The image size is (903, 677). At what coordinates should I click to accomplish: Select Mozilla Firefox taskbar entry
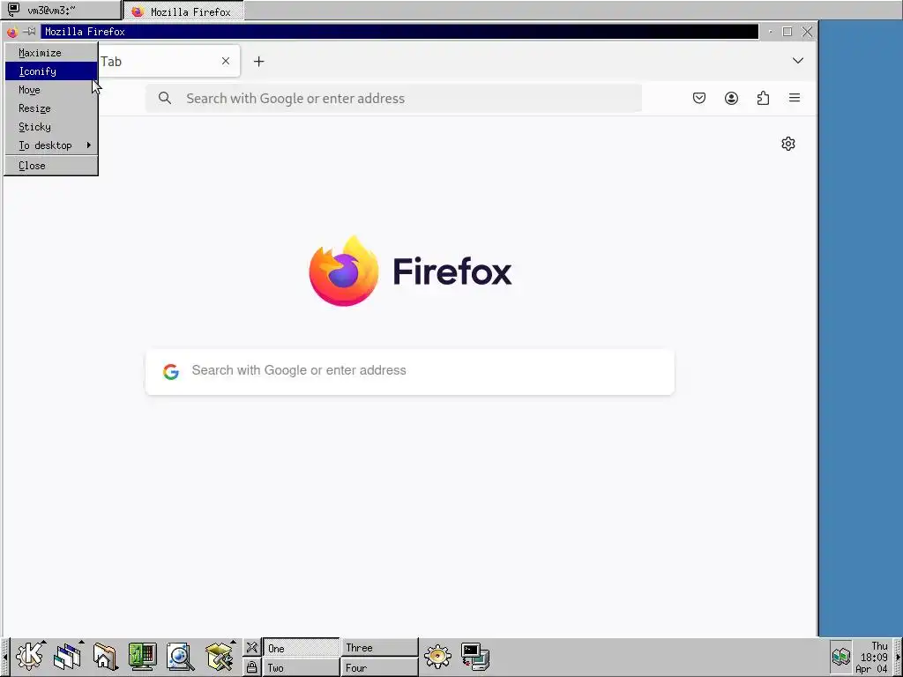183,11
